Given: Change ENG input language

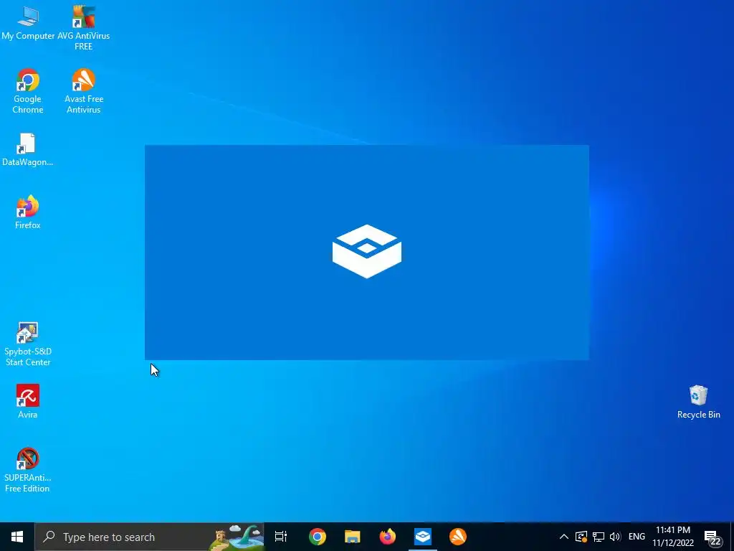Looking at the screenshot, I should [637, 537].
